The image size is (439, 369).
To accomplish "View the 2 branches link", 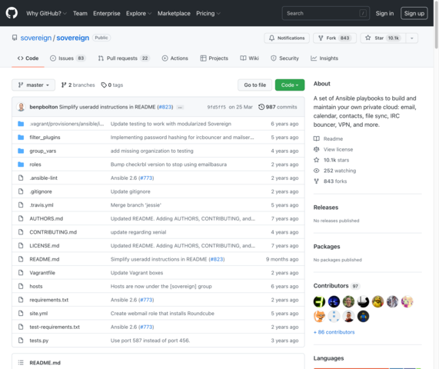I will point(78,85).
